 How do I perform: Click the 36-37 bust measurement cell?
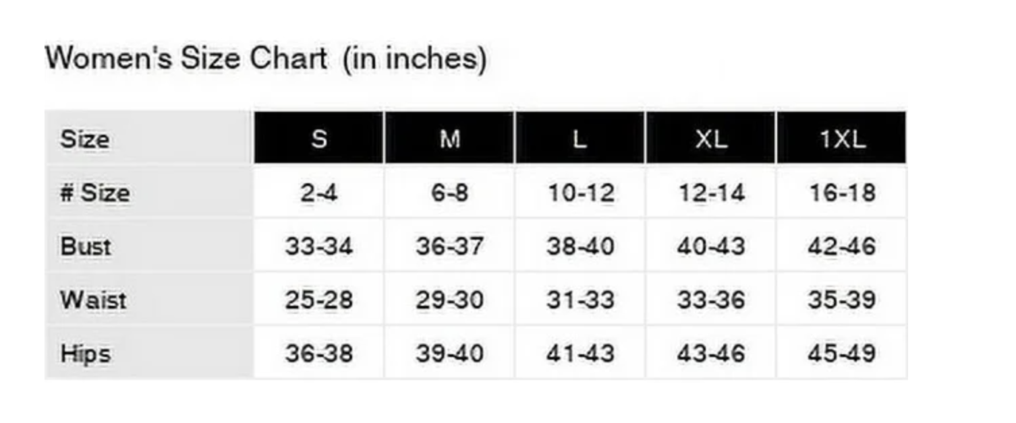pos(450,246)
